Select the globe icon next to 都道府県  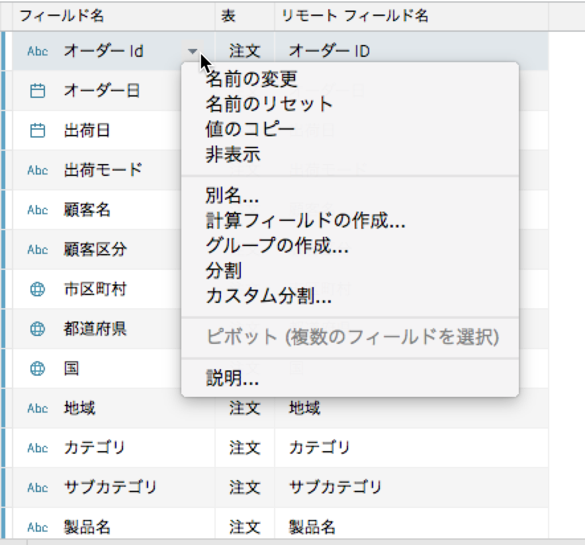pyautogui.click(x=38, y=329)
